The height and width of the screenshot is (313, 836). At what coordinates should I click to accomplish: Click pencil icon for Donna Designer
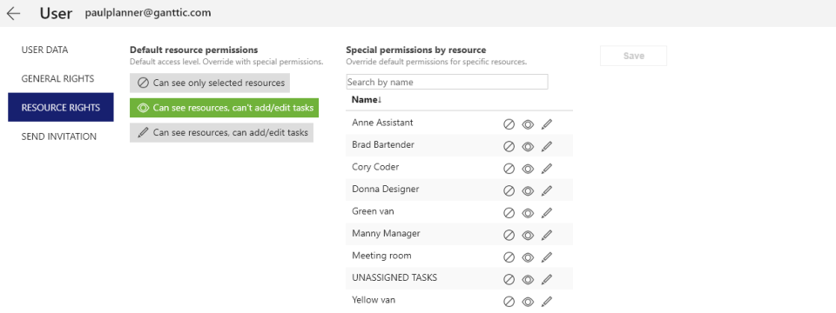547,191
